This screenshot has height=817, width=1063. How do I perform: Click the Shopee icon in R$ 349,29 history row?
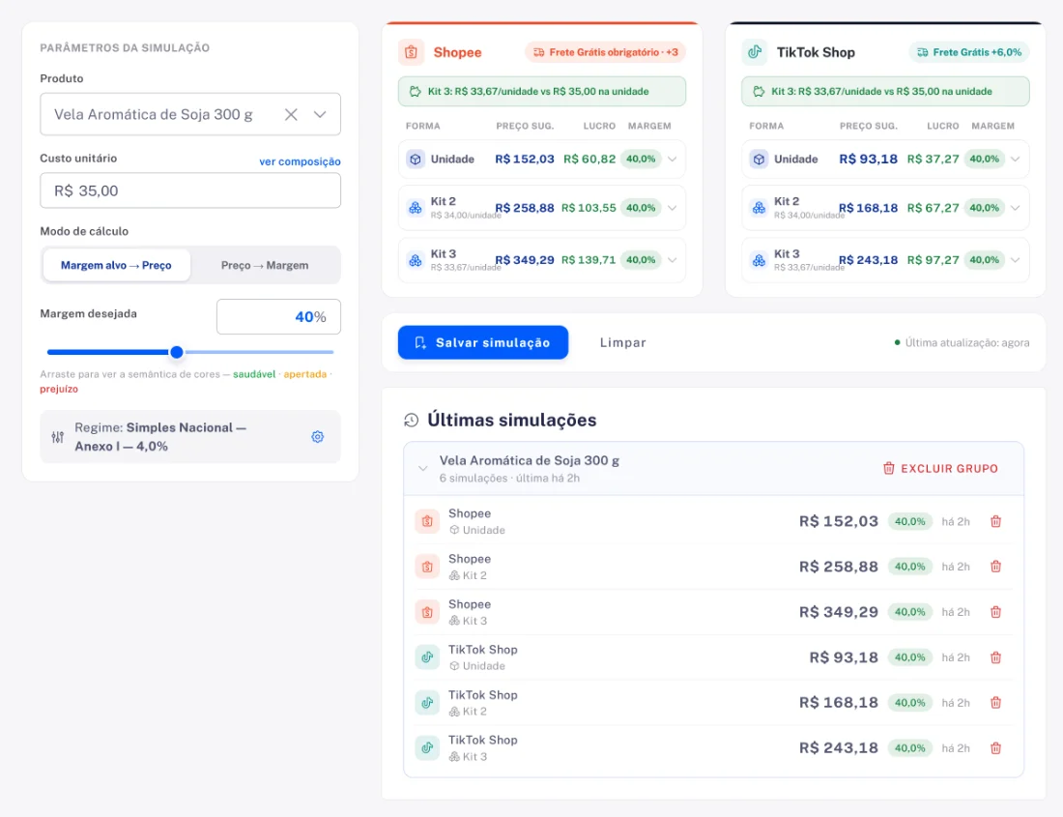(427, 612)
